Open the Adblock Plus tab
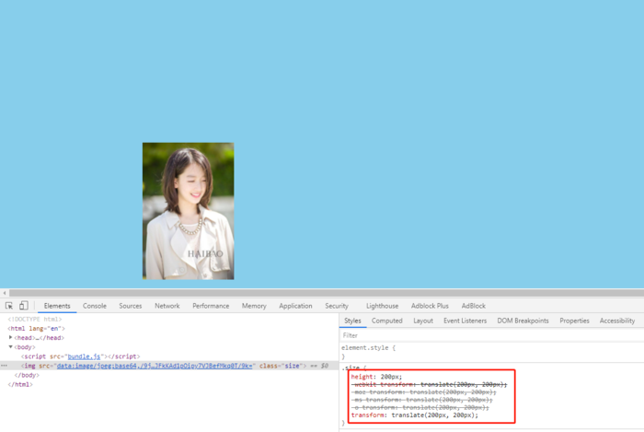644x432 pixels. (x=430, y=306)
